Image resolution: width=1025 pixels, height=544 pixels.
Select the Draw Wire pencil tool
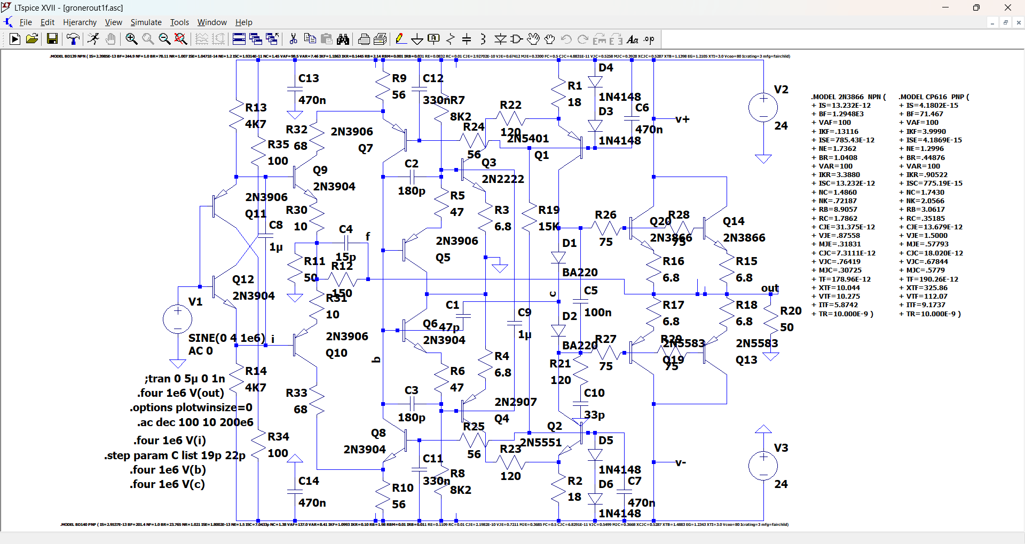pyautogui.click(x=400, y=39)
